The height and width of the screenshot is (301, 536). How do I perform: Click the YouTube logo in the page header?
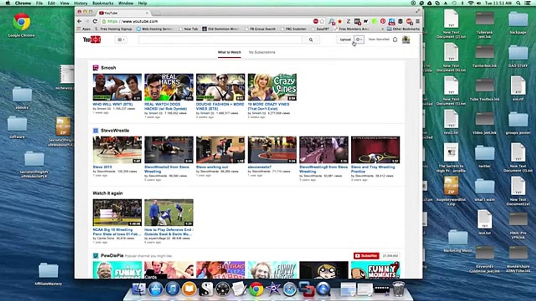[92, 40]
